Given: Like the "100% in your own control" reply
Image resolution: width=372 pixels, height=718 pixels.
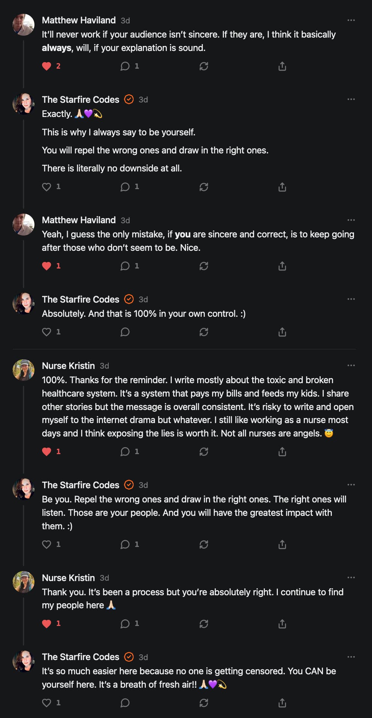Looking at the screenshot, I should coord(47,332).
